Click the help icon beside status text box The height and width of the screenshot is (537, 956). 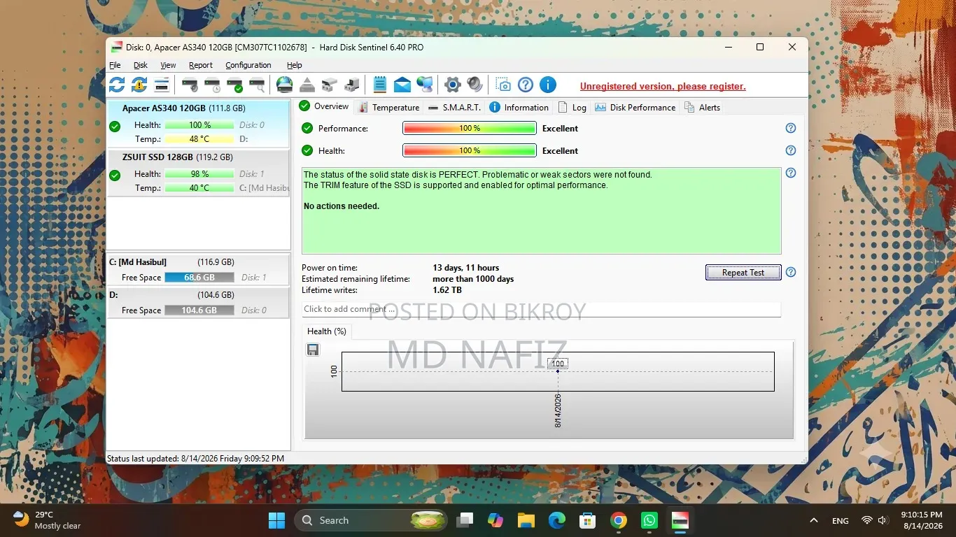click(791, 173)
